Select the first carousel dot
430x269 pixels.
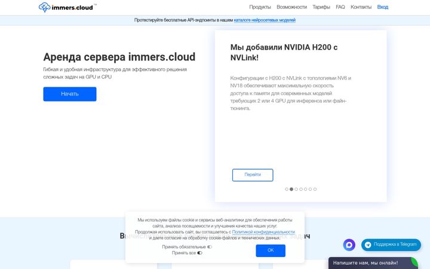click(x=287, y=189)
